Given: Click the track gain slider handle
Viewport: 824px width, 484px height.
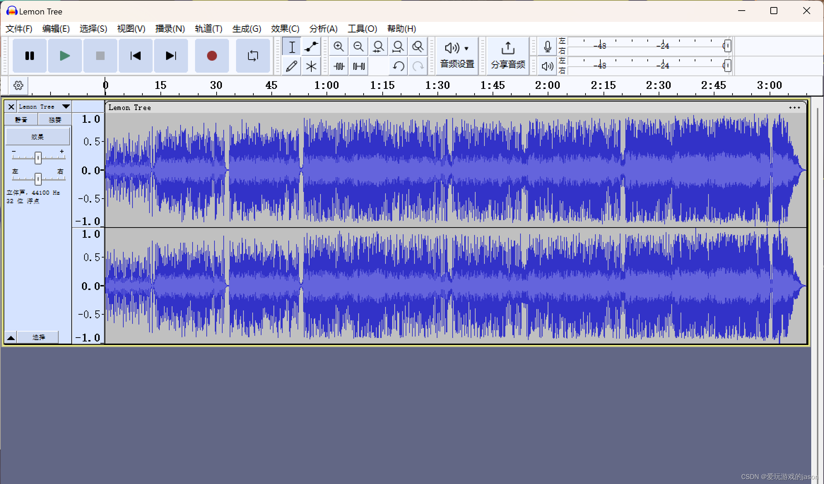Looking at the screenshot, I should pyautogui.click(x=38, y=158).
